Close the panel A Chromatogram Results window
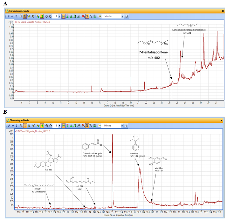Viewport: 228px width, 220px height. [223, 11]
